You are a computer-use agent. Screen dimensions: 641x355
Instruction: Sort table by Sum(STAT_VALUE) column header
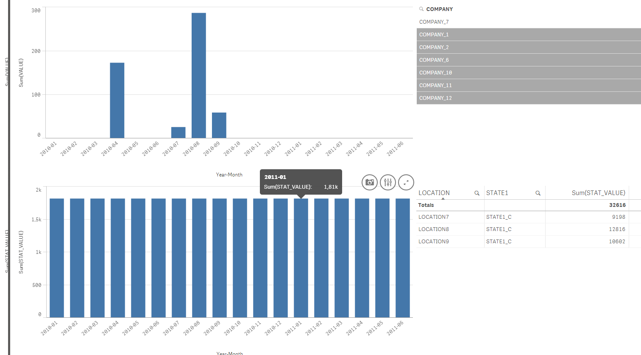pos(598,193)
